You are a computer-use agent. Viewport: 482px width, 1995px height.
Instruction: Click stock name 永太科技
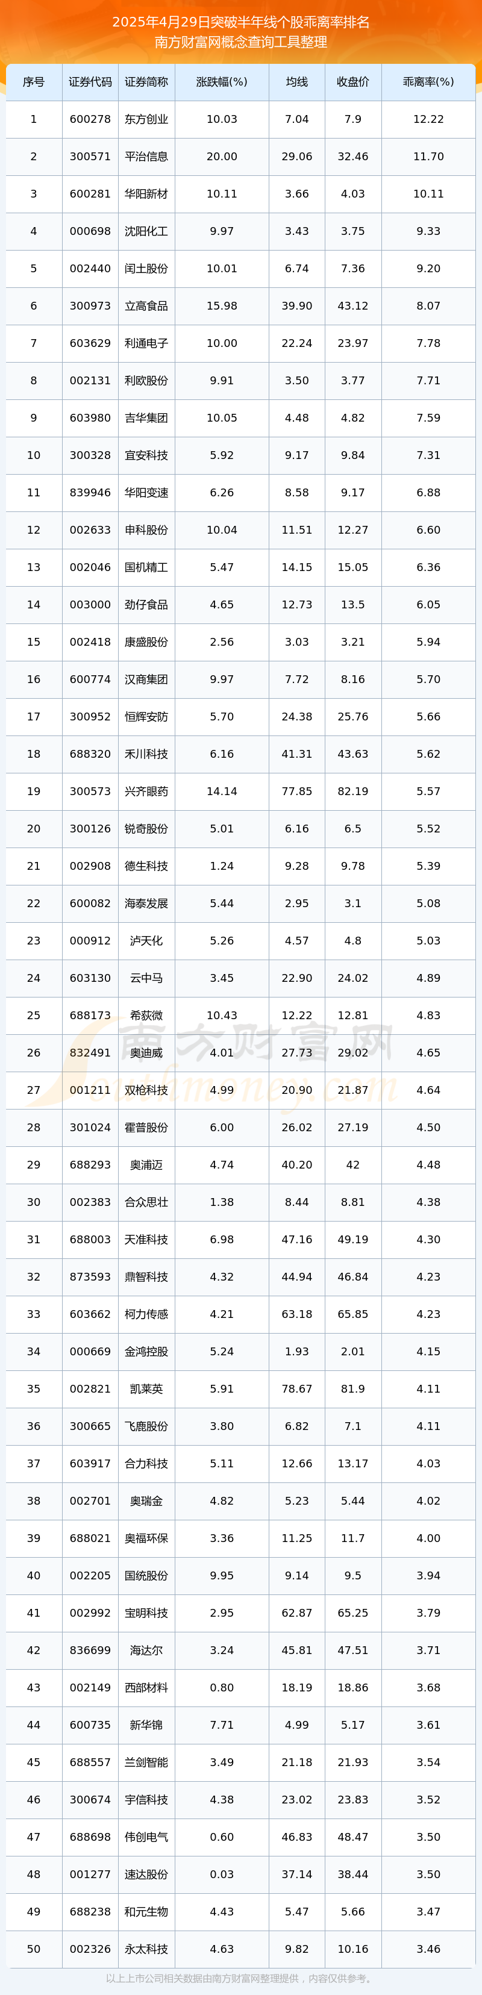point(146,1949)
